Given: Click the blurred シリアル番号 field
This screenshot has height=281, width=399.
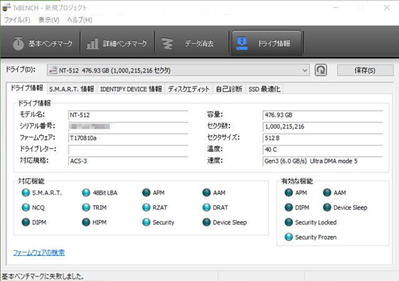Looking at the screenshot, I should point(128,127).
